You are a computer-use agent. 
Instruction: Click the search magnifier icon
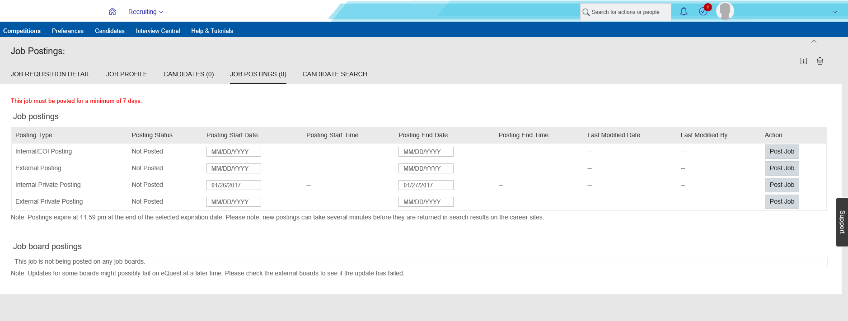pos(586,12)
